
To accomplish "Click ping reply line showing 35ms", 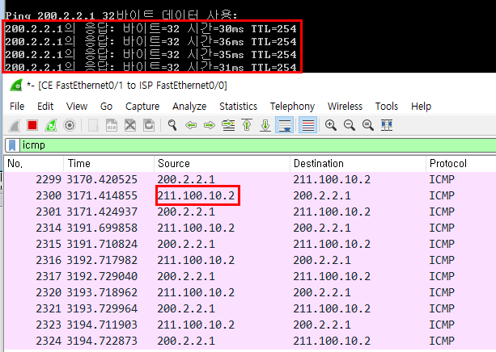I will [150, 55].
